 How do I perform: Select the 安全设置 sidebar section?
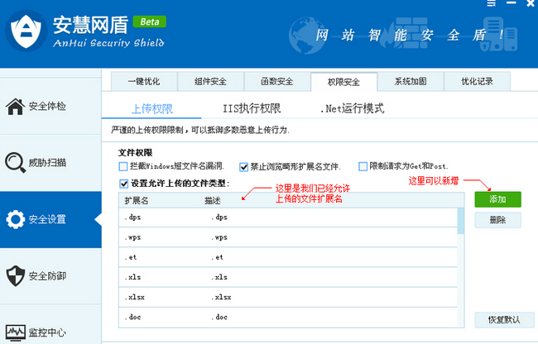coord(50,220)
